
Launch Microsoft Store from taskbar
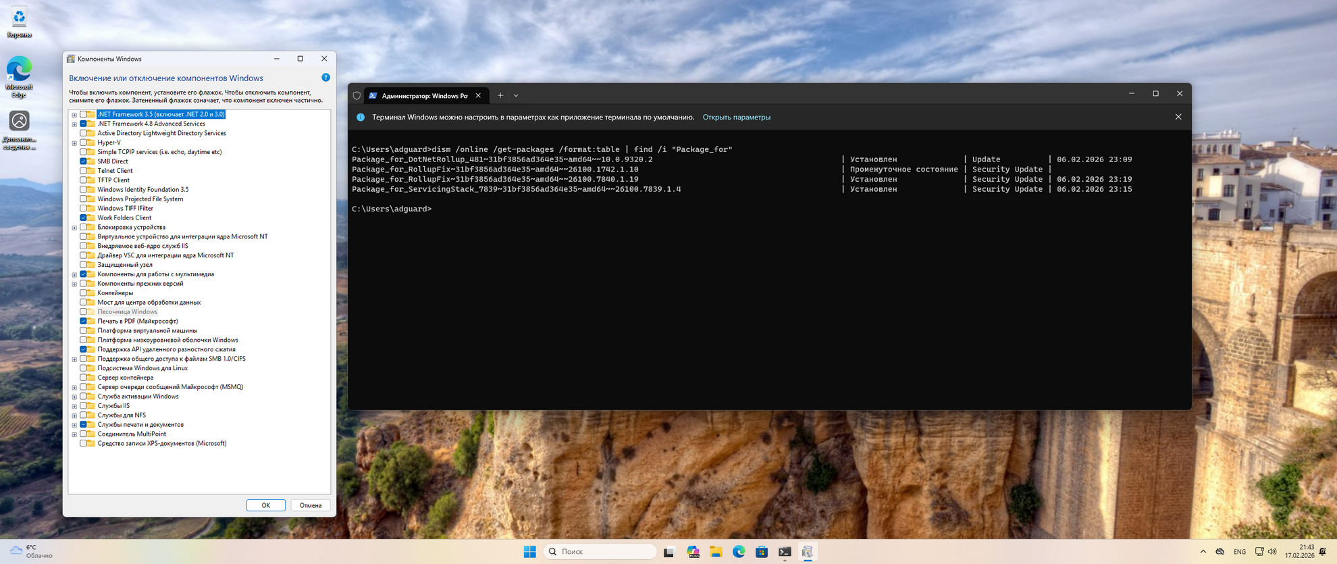[761, 552]
